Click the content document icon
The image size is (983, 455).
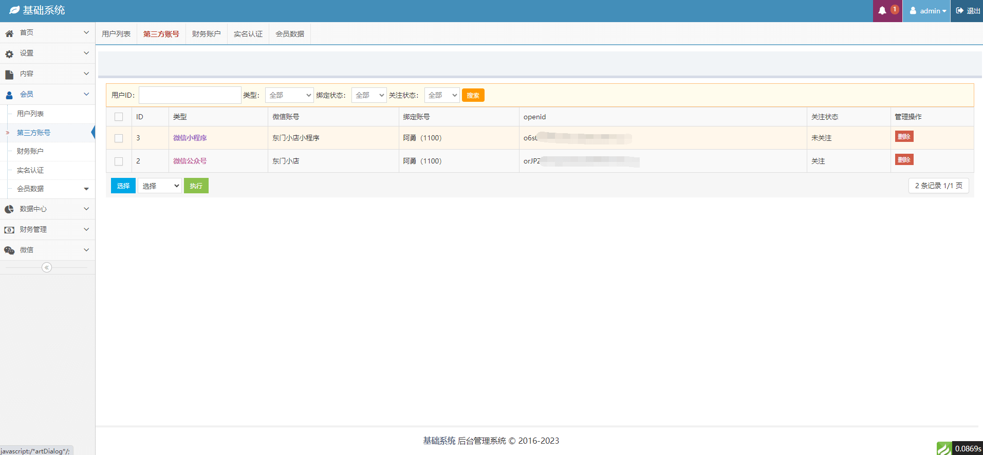9,75
